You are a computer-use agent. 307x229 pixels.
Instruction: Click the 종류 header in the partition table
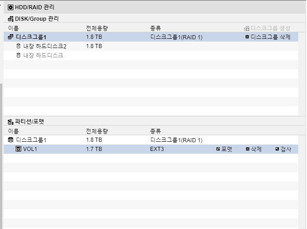(156, 131)
